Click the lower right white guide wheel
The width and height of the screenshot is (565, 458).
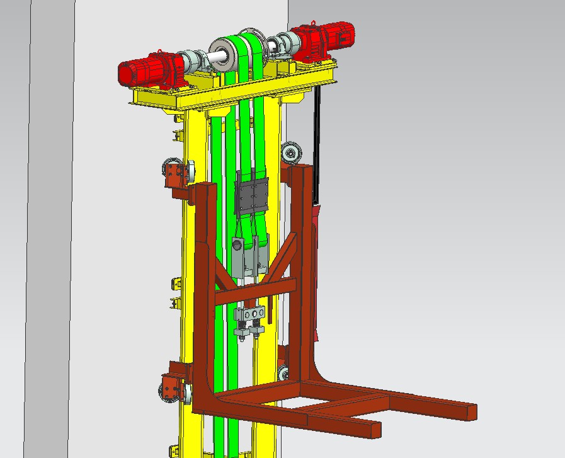click(283, 372)
